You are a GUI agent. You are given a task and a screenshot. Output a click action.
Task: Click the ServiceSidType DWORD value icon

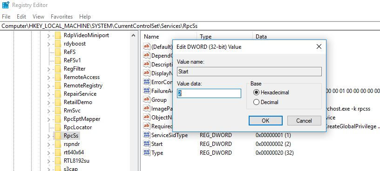[x=147, y=135]
